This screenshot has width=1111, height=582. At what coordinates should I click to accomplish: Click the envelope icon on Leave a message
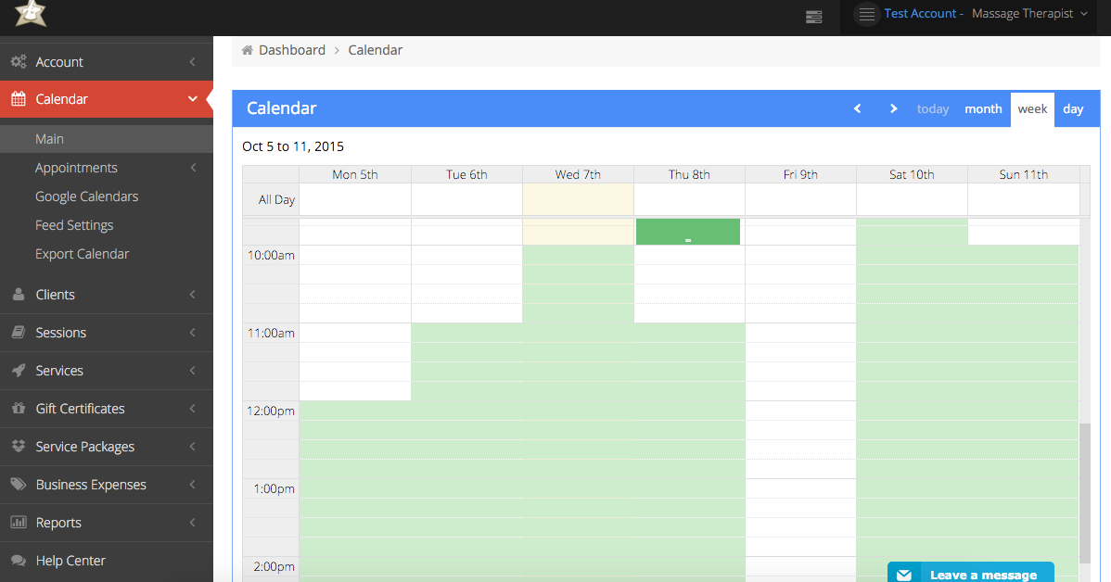click(904, 575)
